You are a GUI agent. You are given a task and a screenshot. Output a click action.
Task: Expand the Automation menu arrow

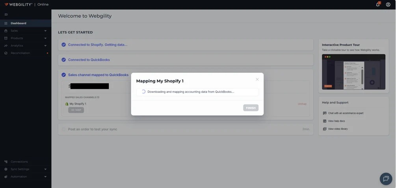tap(45, 177)
